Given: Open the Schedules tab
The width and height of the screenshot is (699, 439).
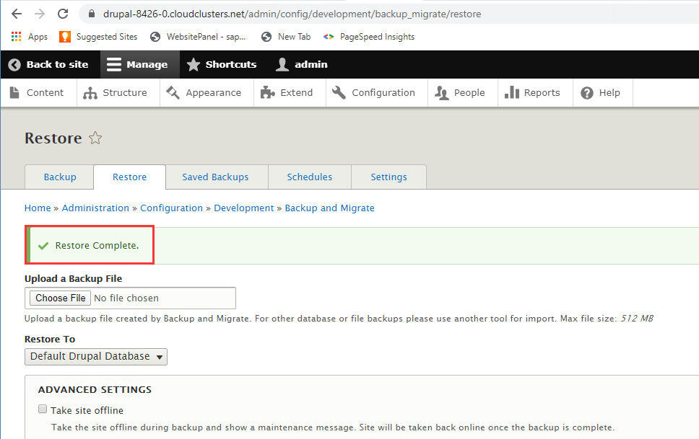Looking at the screenshot, I should 309,177.
